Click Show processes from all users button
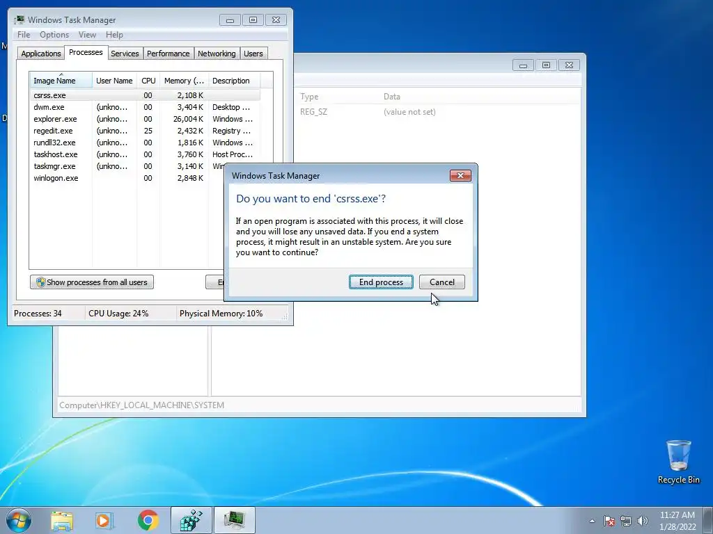The width and height of the screenshot is (713, 534). coord(92,282)
